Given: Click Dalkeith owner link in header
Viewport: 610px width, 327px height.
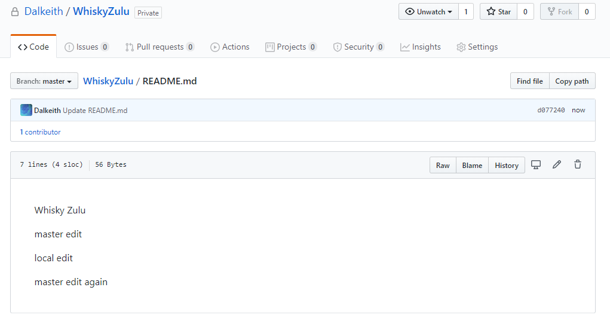Looking at the screenshot, I should click(44, 11).
